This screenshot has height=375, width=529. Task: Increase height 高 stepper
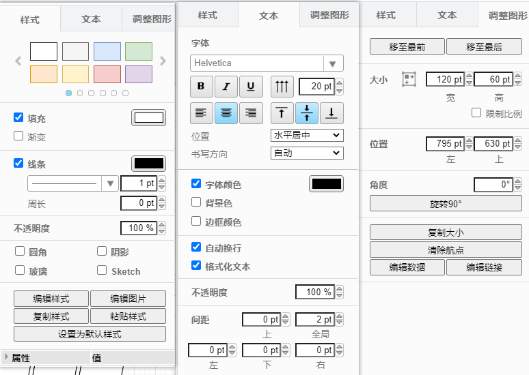coord(517,76)
